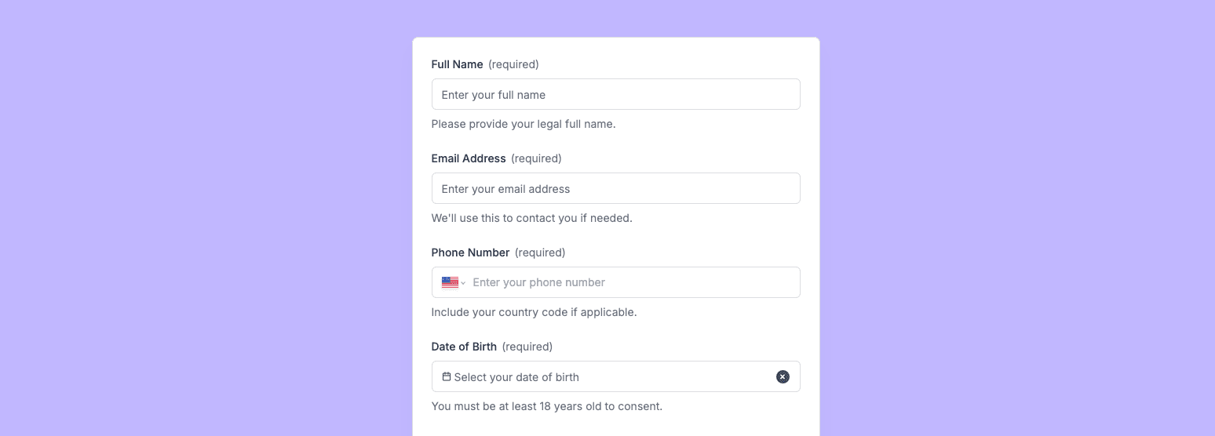This screenshot has width=1215, height=436.
Task: Open the date of birth picker
Action: point(597,376)
